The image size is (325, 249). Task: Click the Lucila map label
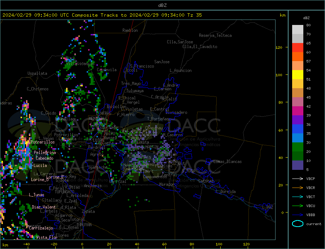[x=40, y=166]
